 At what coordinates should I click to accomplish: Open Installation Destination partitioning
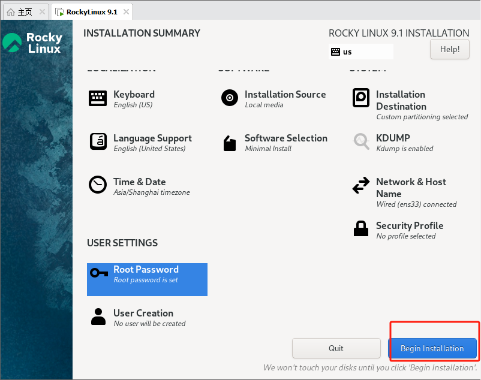tap(401, 99)
